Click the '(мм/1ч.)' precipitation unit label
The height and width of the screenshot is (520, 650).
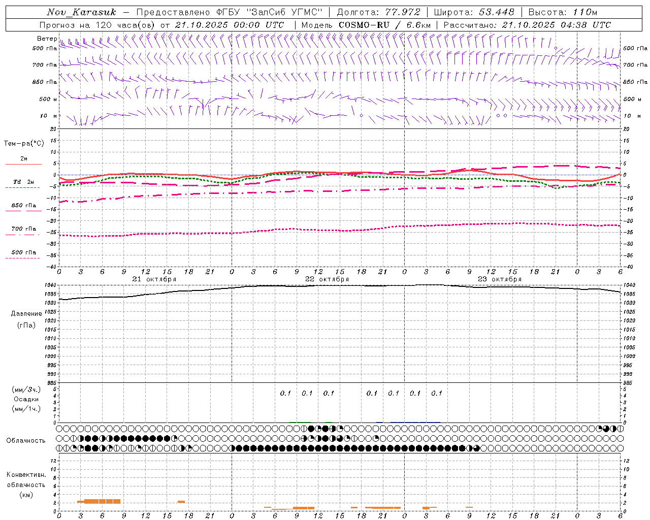[26, 409]
